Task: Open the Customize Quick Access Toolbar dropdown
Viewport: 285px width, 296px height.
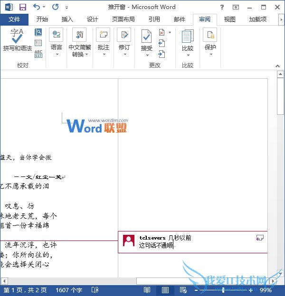Action: pos(66,8)
